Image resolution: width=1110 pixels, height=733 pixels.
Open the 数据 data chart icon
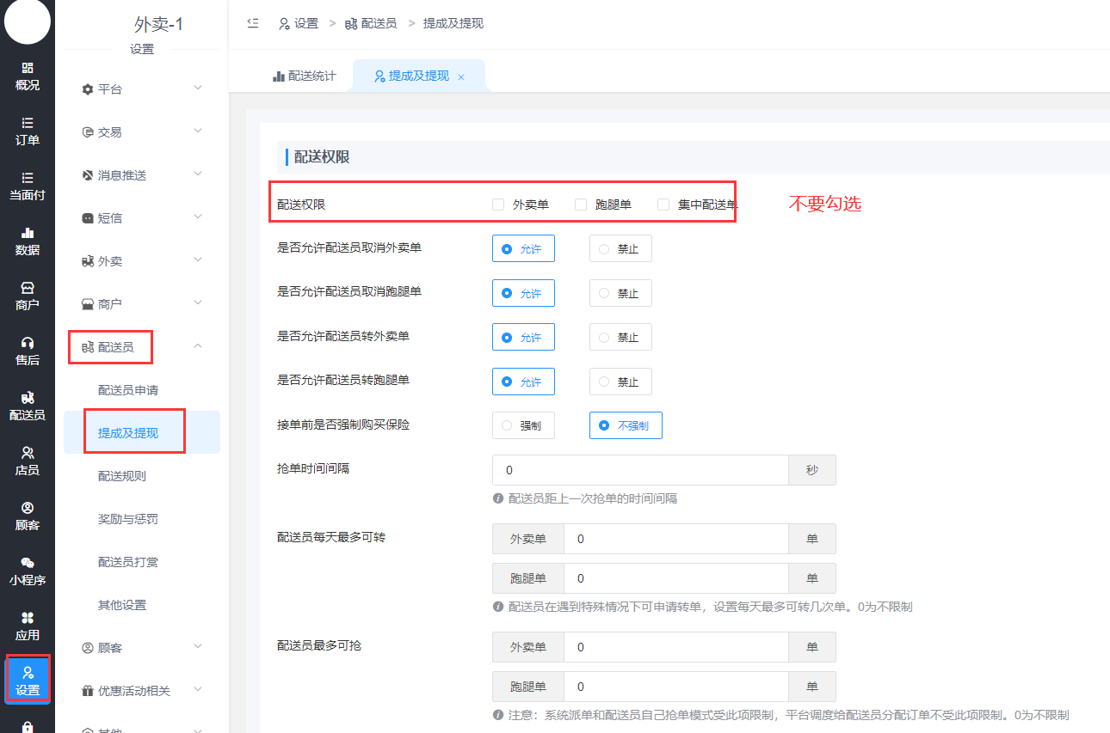coord(28,233)
